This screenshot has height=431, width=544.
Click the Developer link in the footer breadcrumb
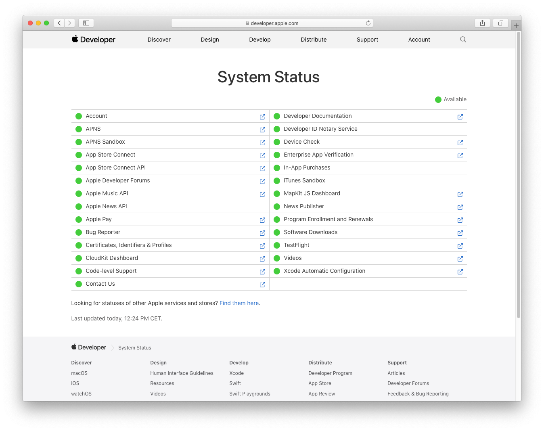[x=89, y=347]
